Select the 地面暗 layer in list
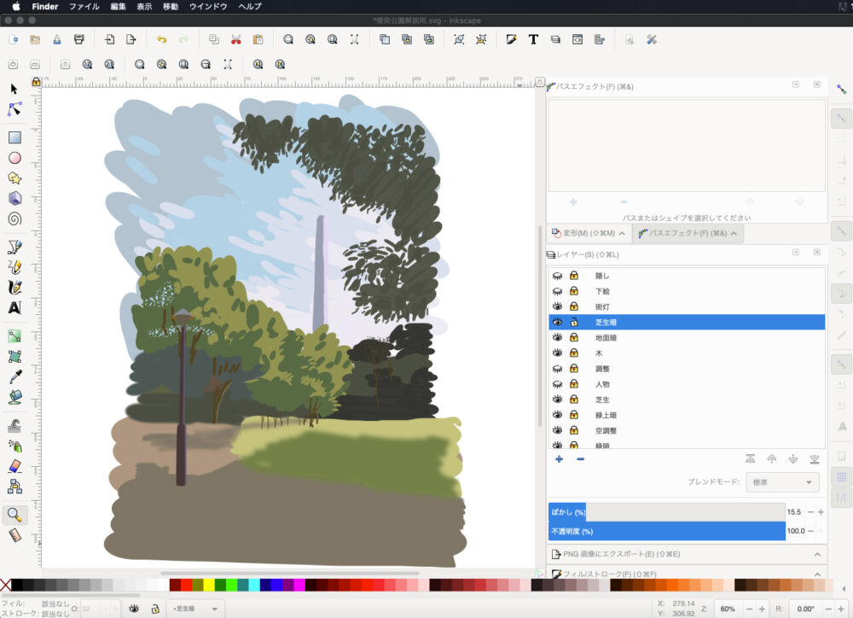 [606, 338]
